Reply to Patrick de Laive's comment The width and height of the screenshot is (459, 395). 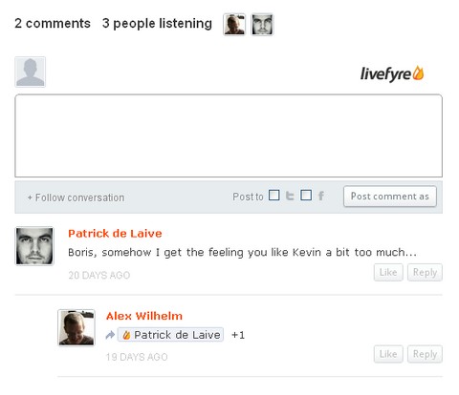tap(425, 273)
